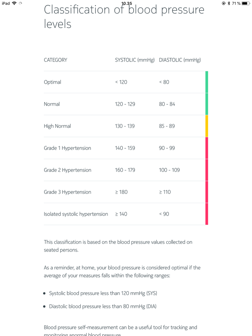Tap the 10.35 clock in status bar

[x=127, y=3]
